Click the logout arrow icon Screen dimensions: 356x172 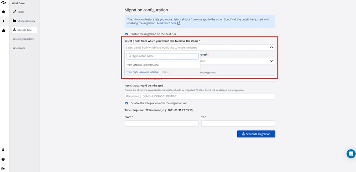pyautogui.click(x=4, y=168)
